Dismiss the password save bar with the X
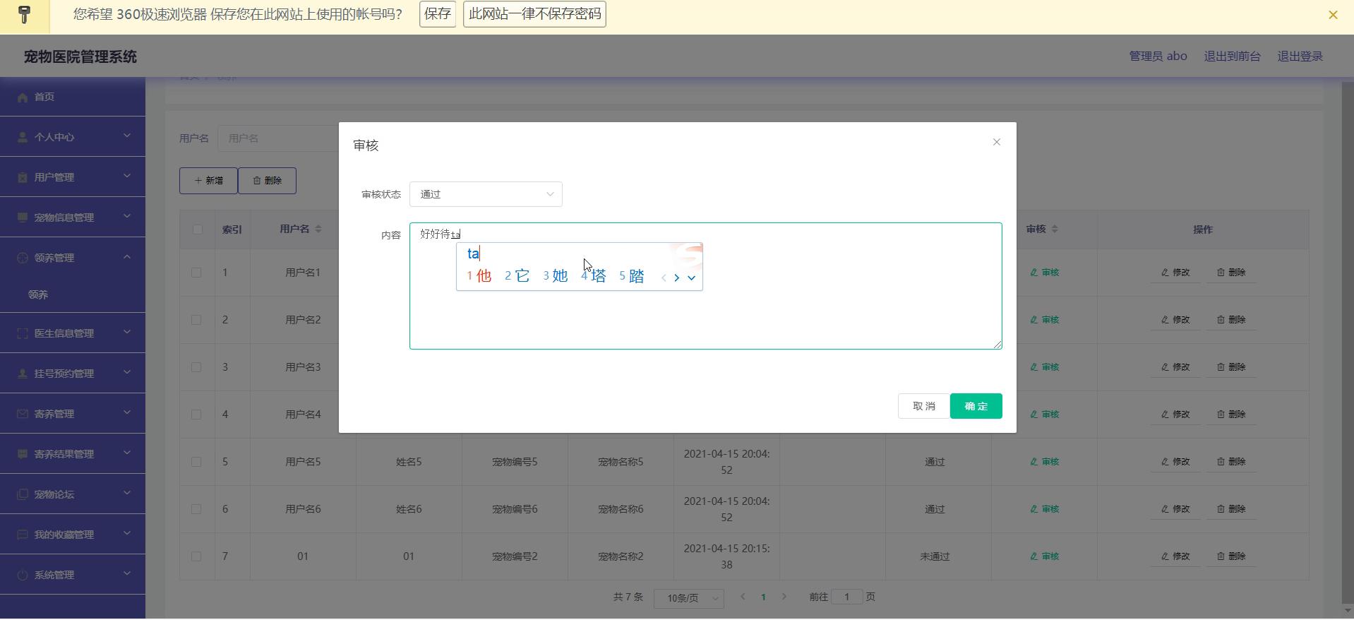The image size is (1354, 620). pos(1333,15)
